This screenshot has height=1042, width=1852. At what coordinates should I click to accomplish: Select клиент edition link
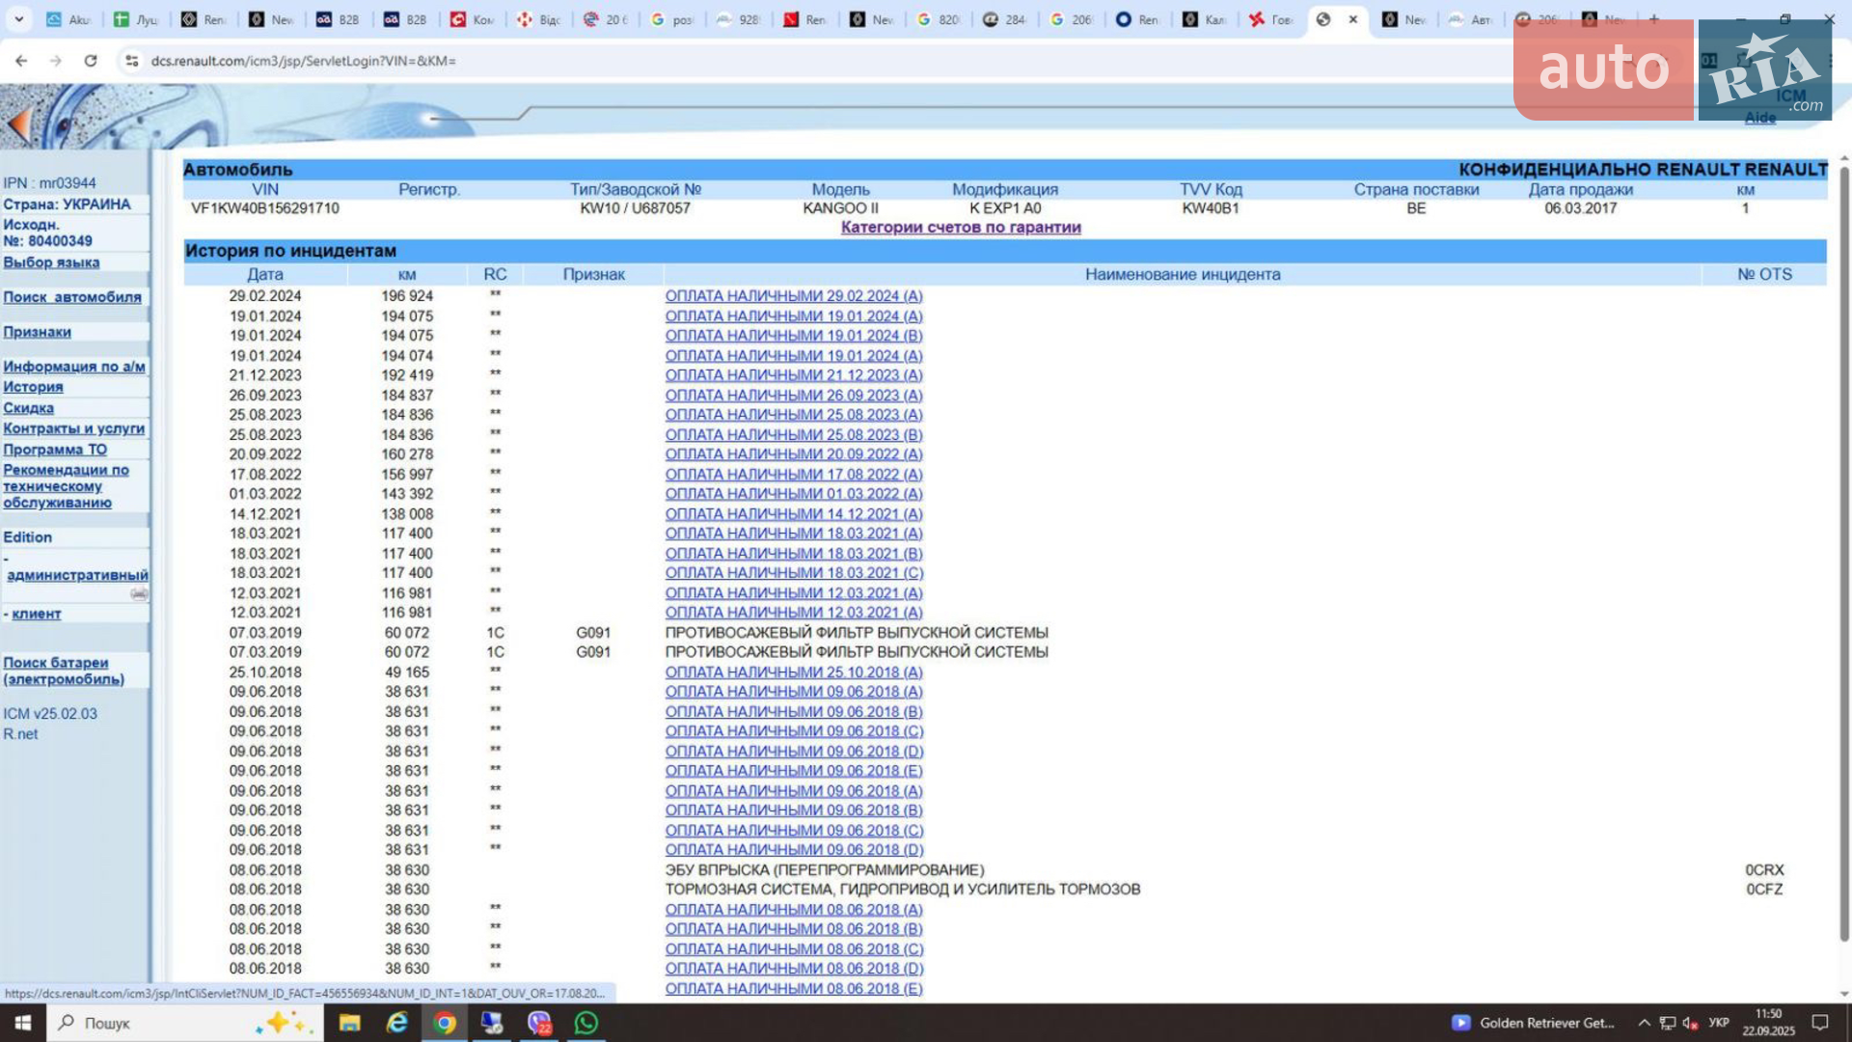(x=37, y=614)
